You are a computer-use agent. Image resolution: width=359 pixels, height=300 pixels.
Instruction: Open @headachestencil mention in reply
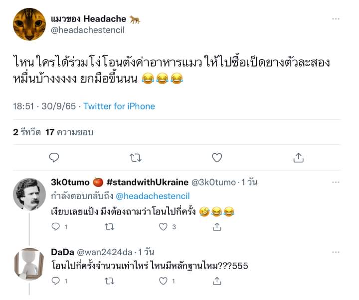[x=153, y=196]
